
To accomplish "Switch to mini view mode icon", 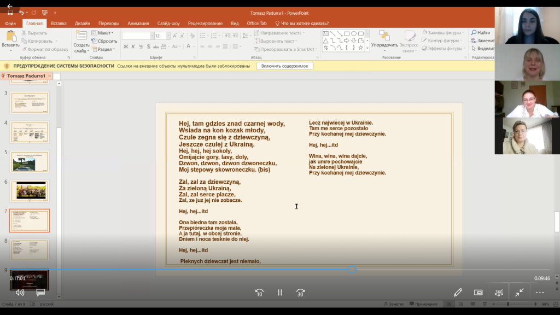I will 478,293.
